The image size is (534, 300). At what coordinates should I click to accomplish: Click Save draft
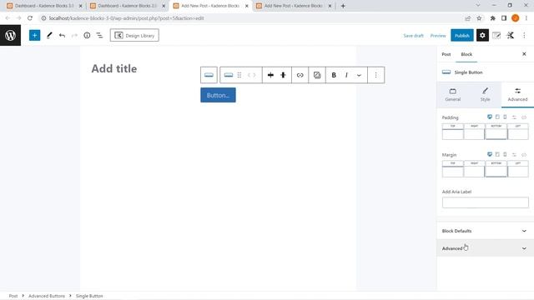414,36
